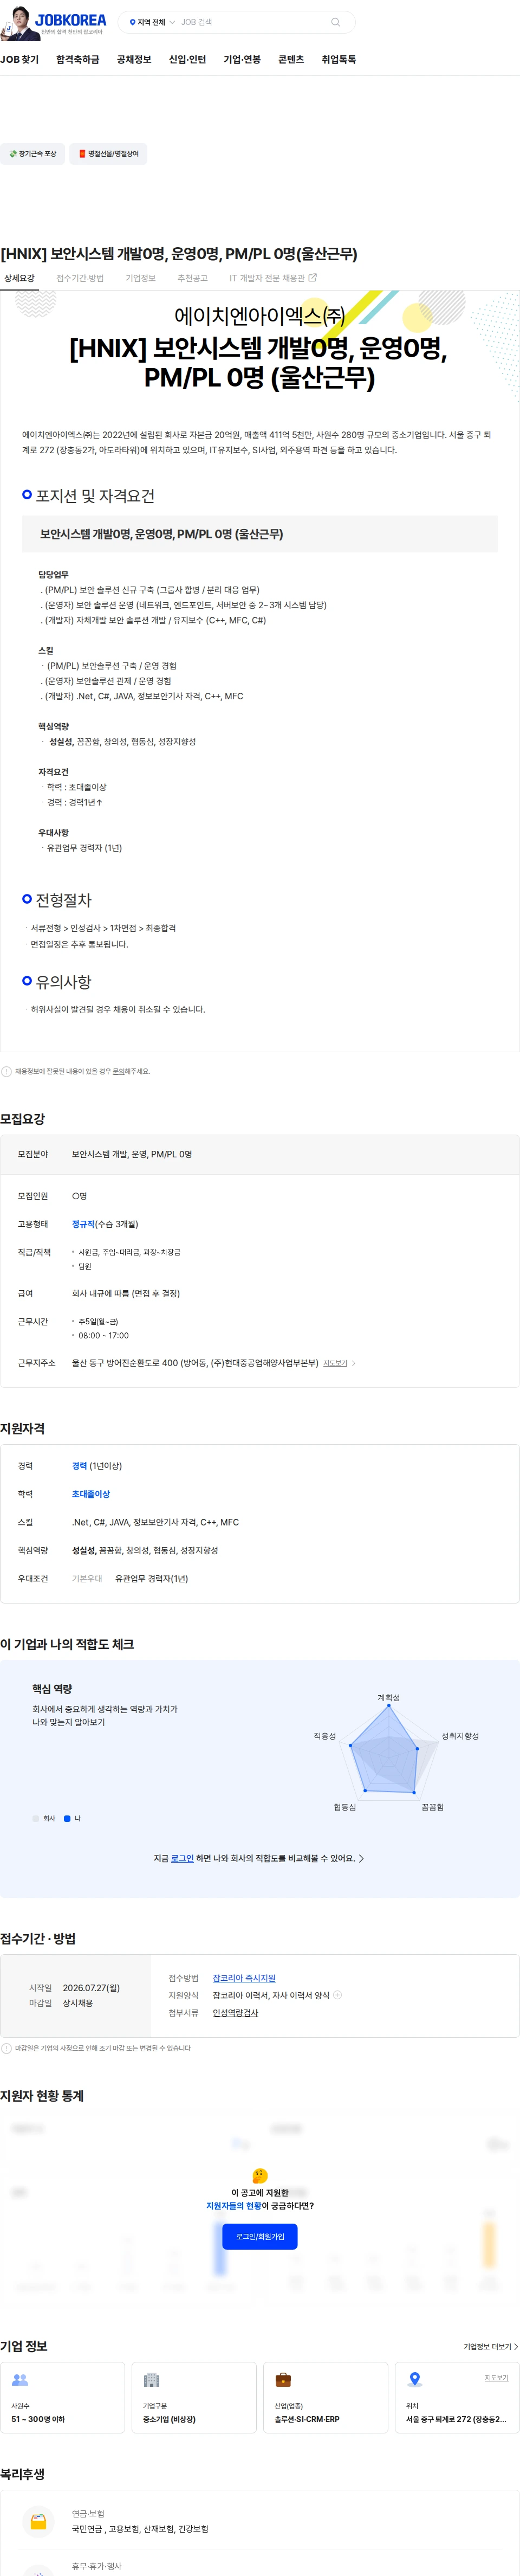This screenshot has width=520, height=2576.
Task: Open the JOB 찾기 menu
Action: pyautogui.click(x=20, y=60)
